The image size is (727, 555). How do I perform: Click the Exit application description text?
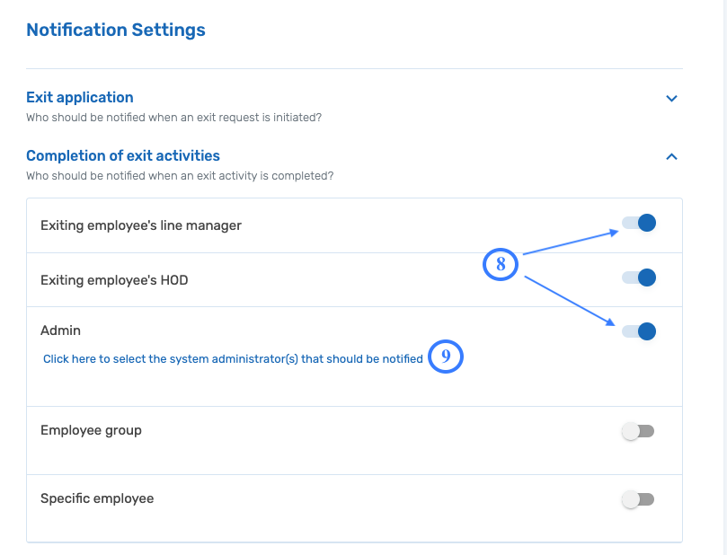175,118
